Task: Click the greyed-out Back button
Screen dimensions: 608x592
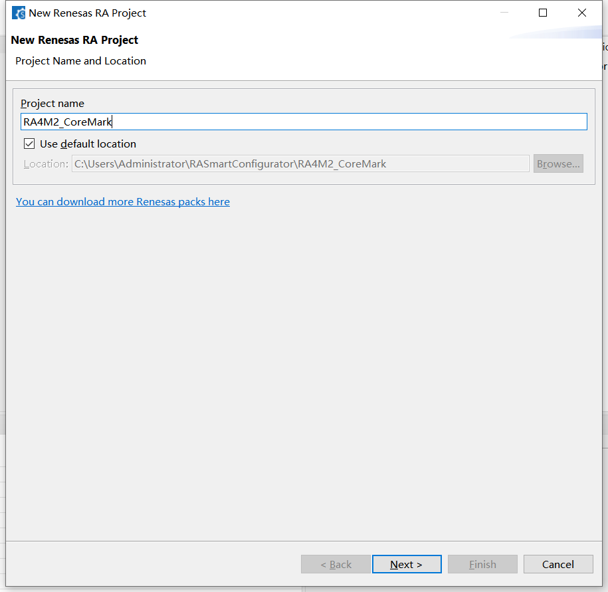Action: tap(336, 564)
